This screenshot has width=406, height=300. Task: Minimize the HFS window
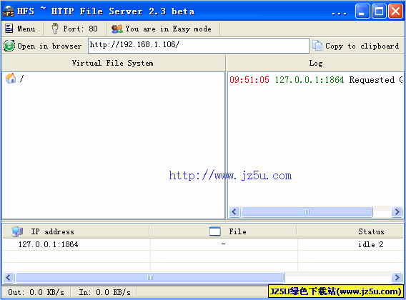362,11
